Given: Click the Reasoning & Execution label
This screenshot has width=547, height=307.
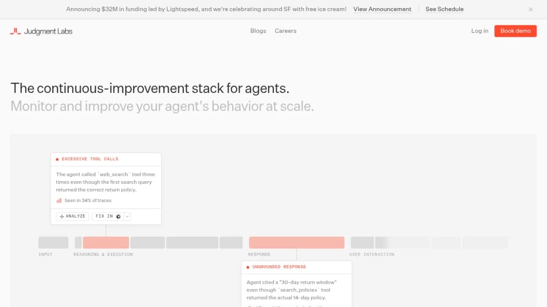Looking at the screenshot, I should 103,254.
